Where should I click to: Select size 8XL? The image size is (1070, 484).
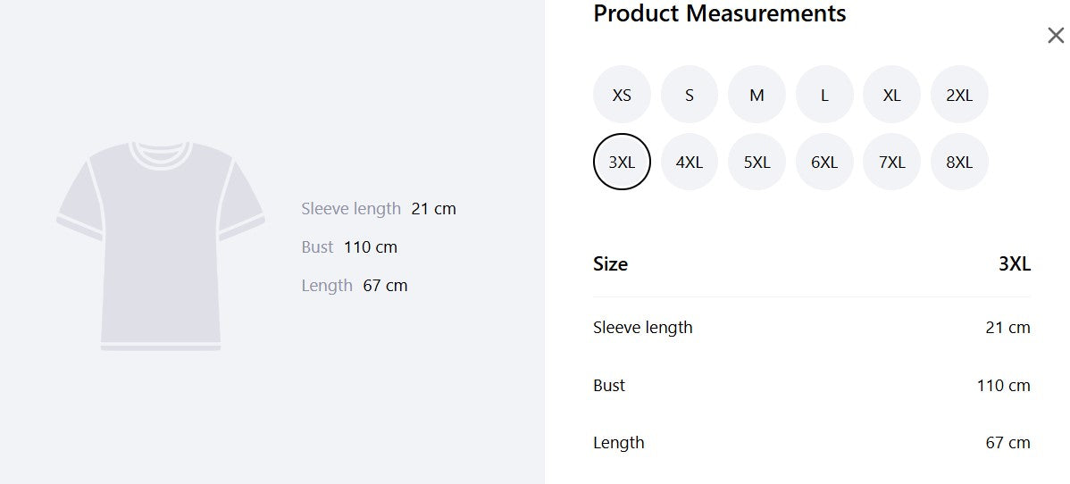pos(959,162)
